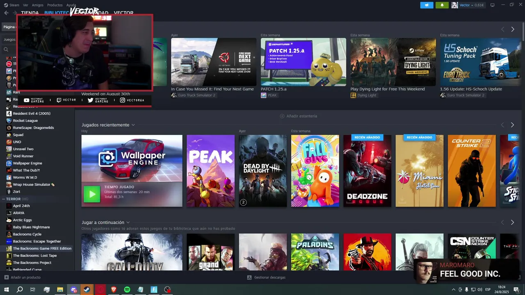Image resolution: width=525 pixels, height=295 pixels.
Task: Switch to the VECTOR profile tab
Action: 123,13
